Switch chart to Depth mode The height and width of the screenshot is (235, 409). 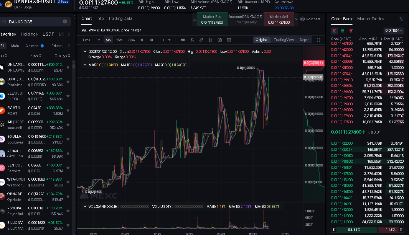(304, 40)
